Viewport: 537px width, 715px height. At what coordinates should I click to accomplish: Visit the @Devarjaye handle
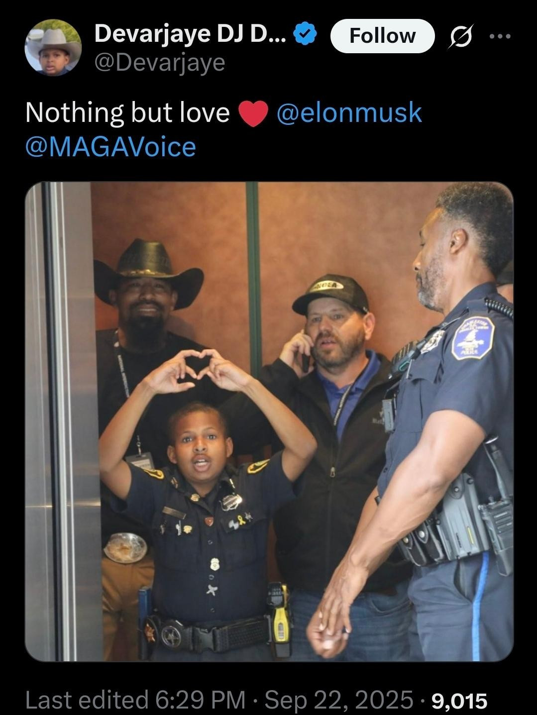159,63
